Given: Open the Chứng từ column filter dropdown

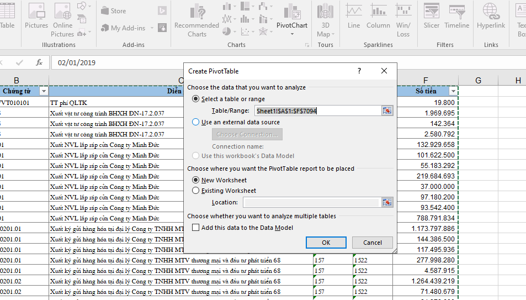Looking at the screenshot, I should coord(44,91).
